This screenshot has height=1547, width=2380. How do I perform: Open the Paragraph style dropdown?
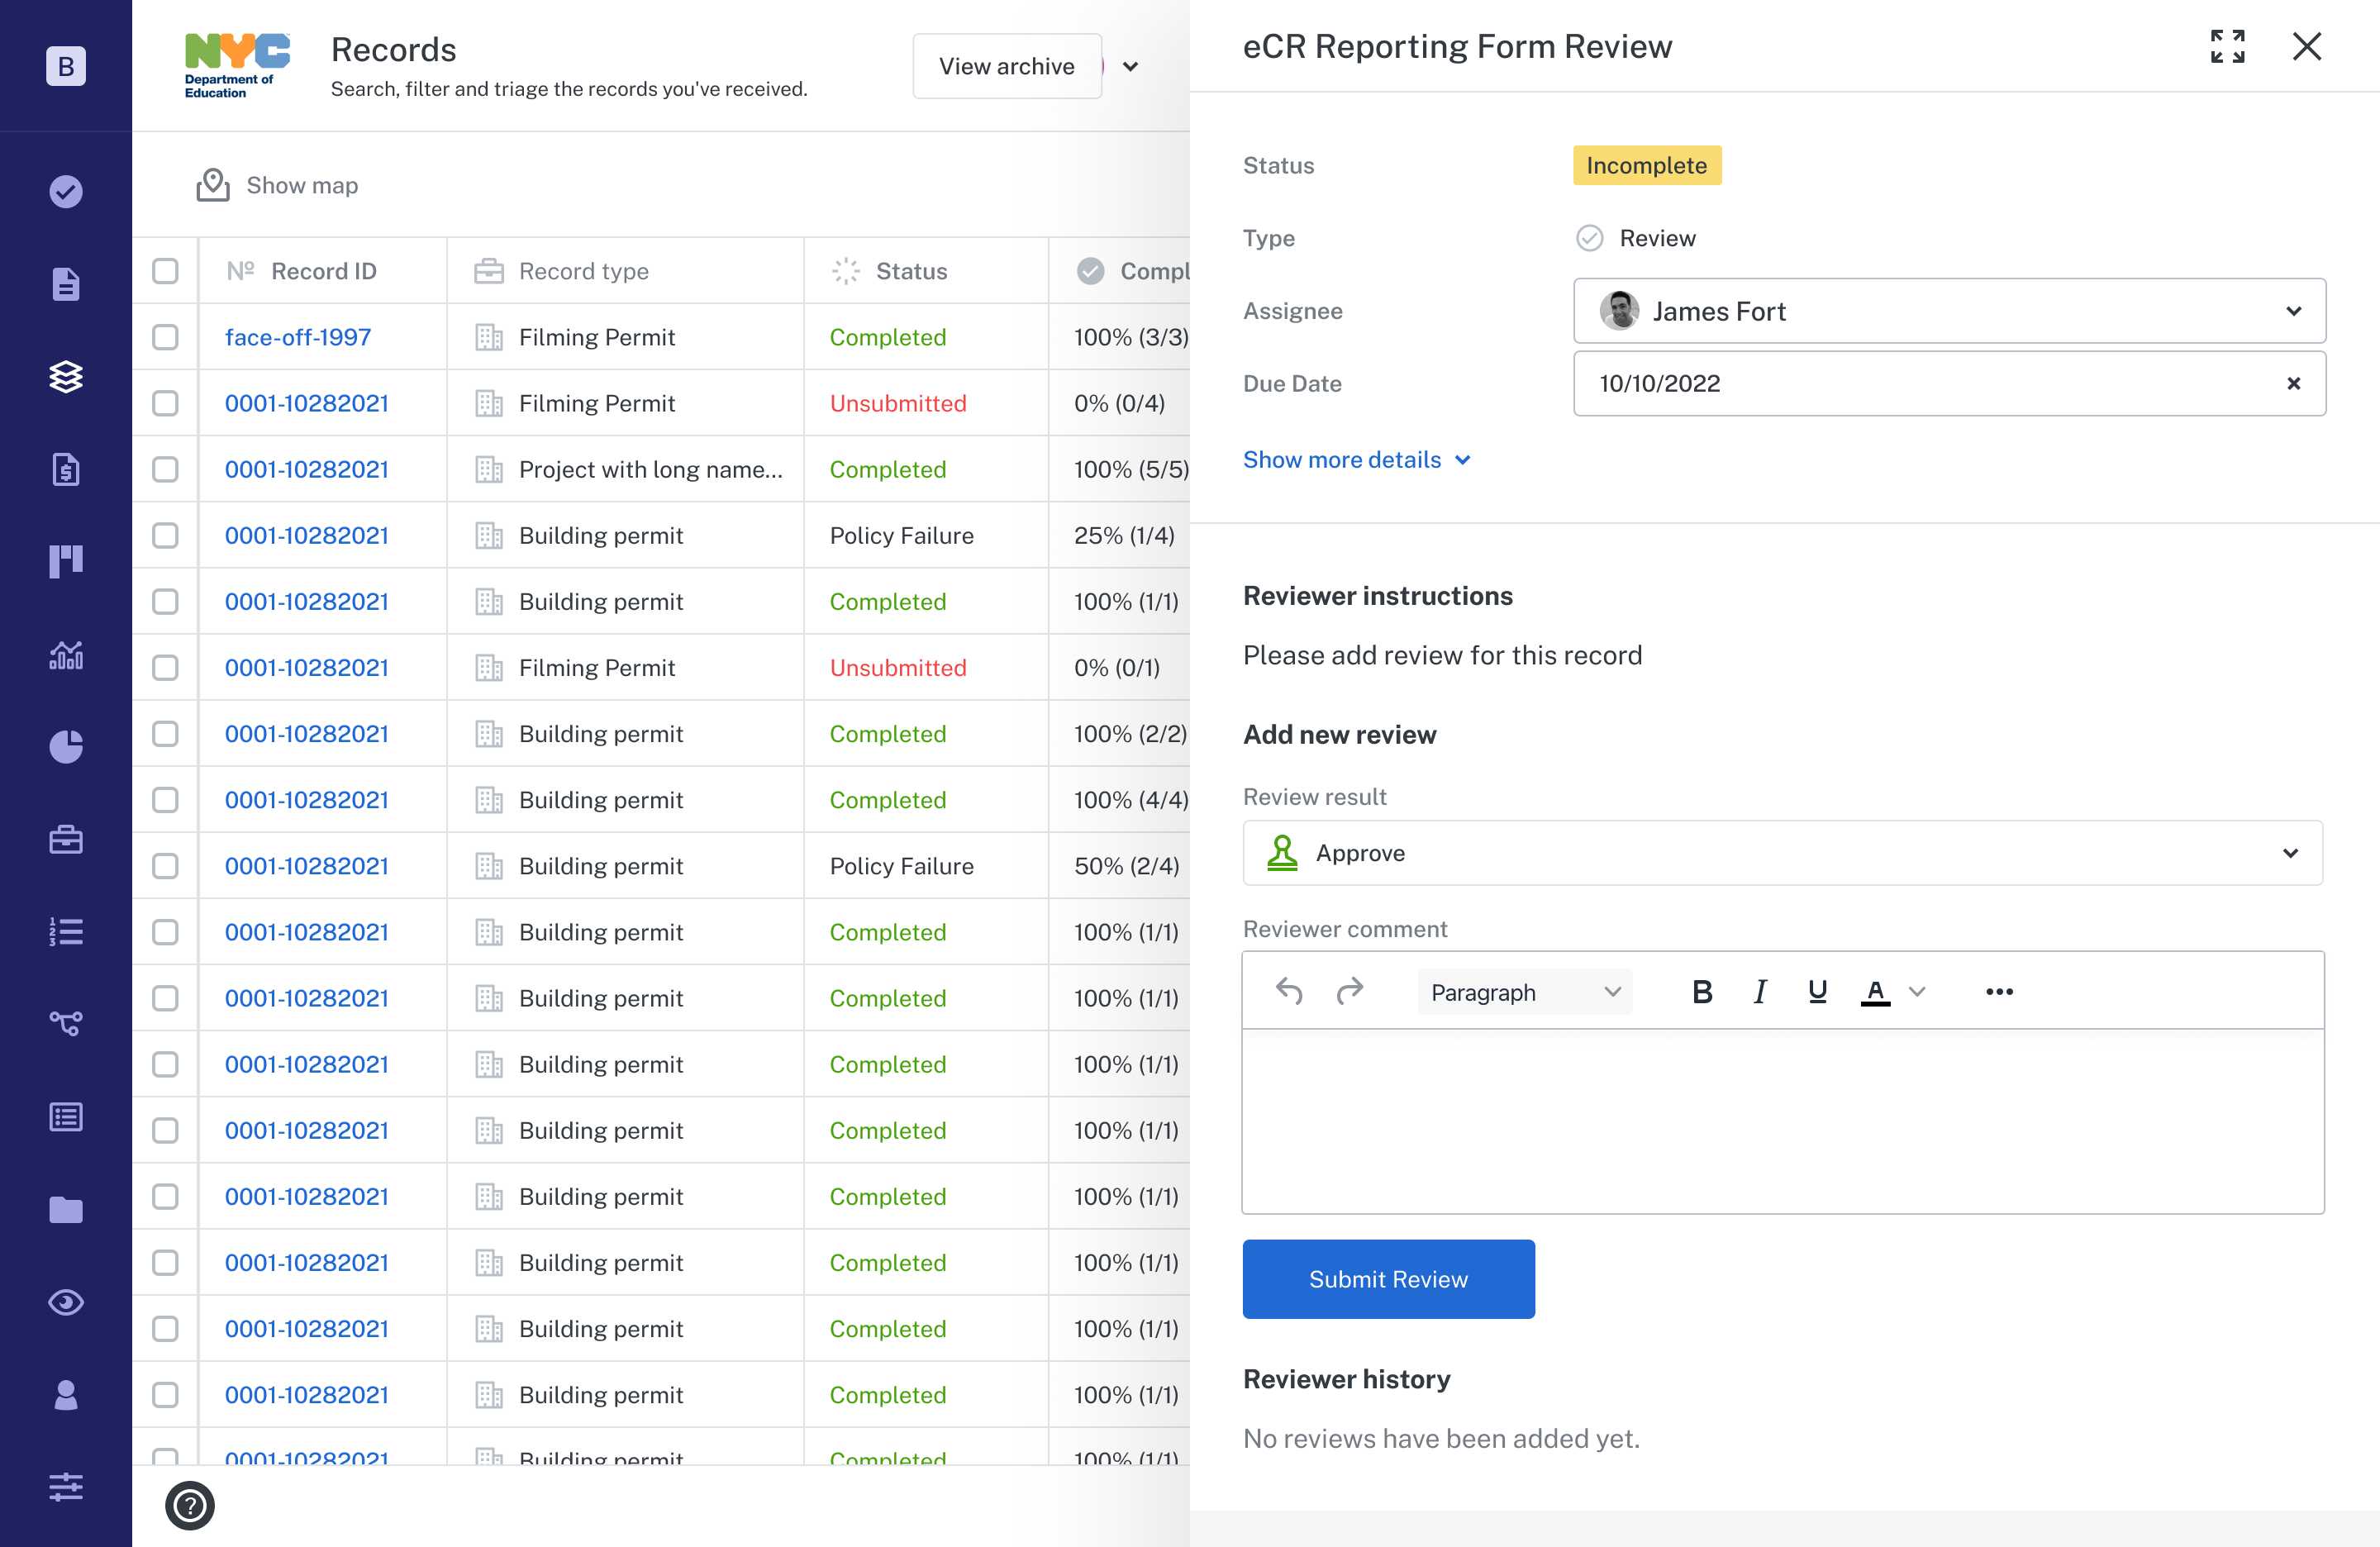click(1523, 992)
